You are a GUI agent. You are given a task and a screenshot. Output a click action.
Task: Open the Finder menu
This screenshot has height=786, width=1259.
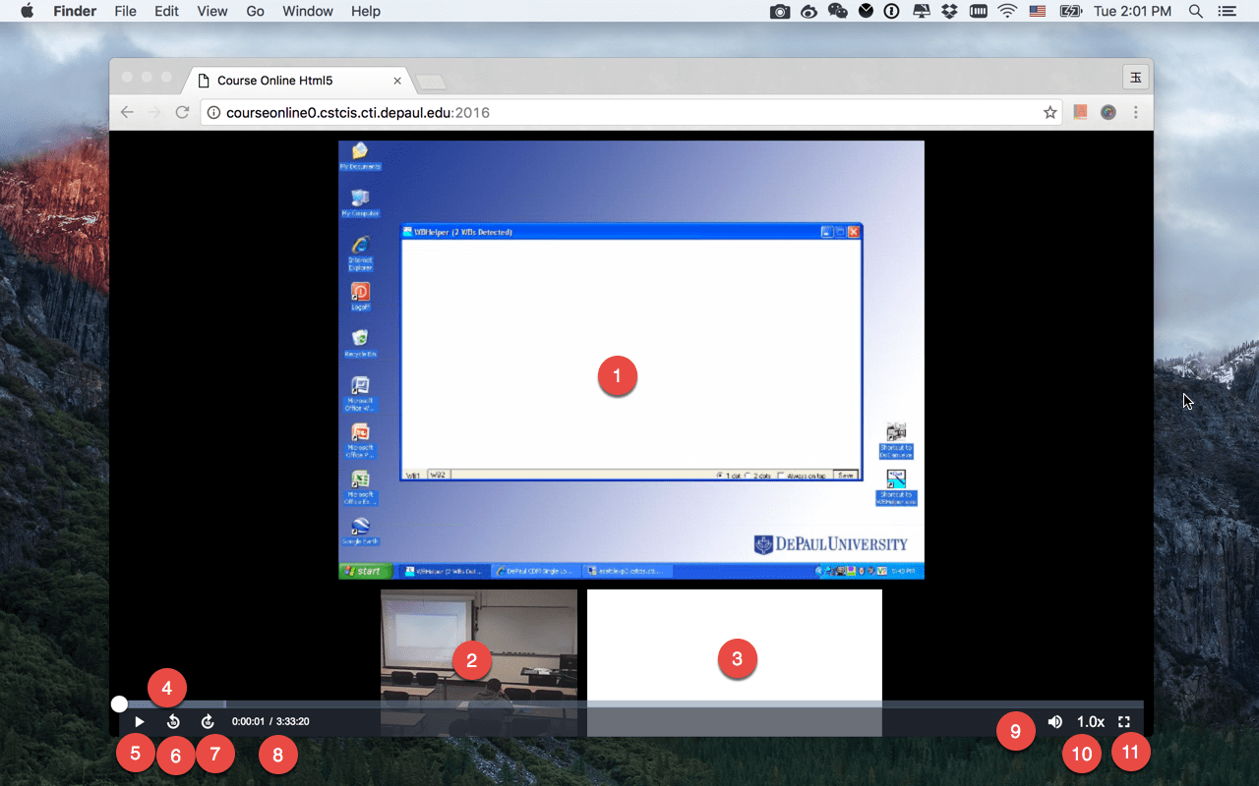point(75,11)
